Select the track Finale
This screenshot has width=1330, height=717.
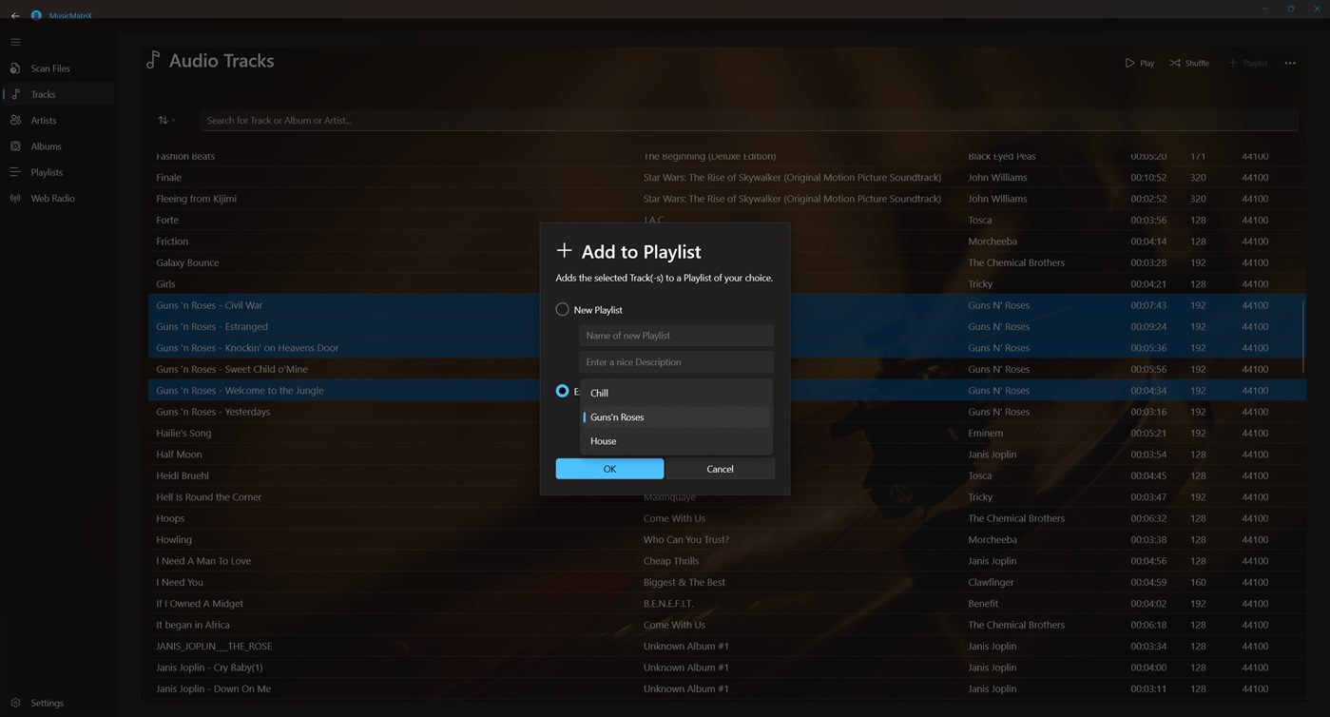[x=727, y=177]
